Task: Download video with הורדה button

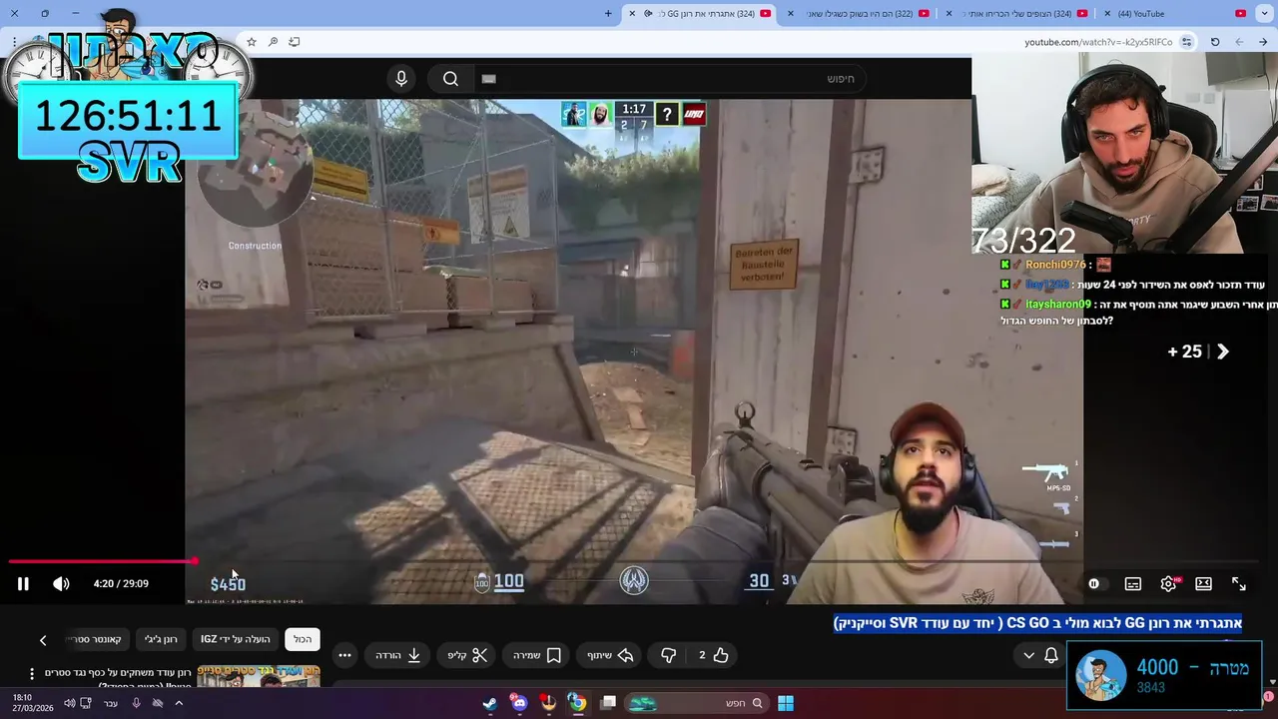Action: click(397, 655)
